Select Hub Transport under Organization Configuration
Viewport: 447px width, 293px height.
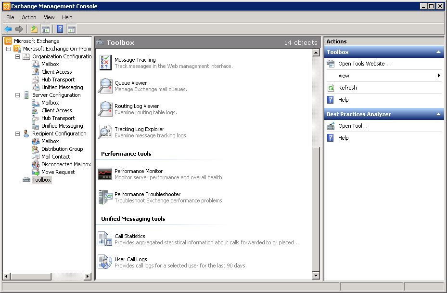click(58, 80)
